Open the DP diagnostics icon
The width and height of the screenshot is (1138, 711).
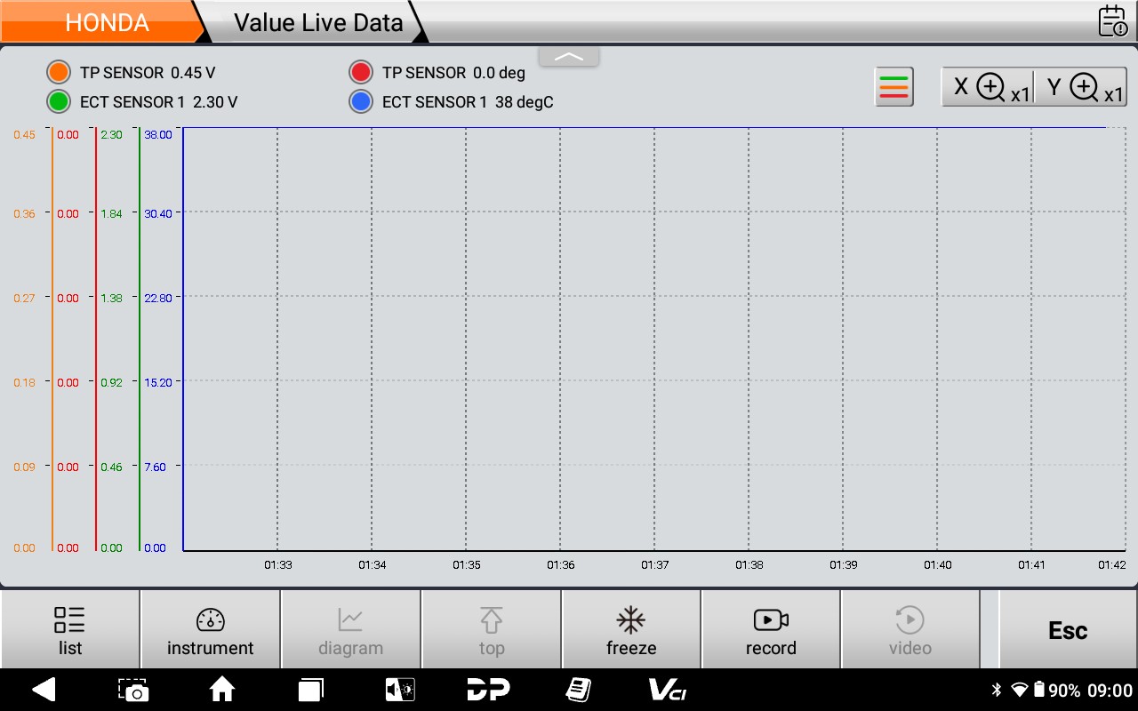[488, 690]
